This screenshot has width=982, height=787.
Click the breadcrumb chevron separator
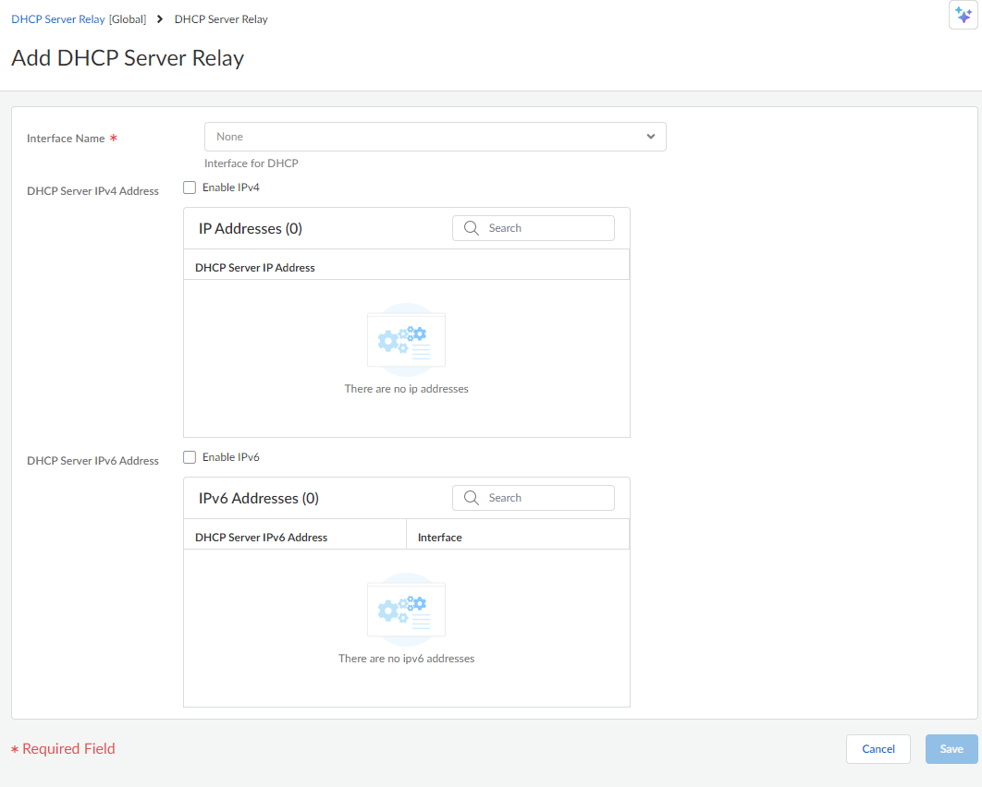tap(160, 19)
